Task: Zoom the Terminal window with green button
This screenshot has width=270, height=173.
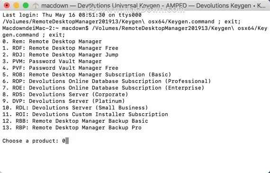Action: coord(26,6)
